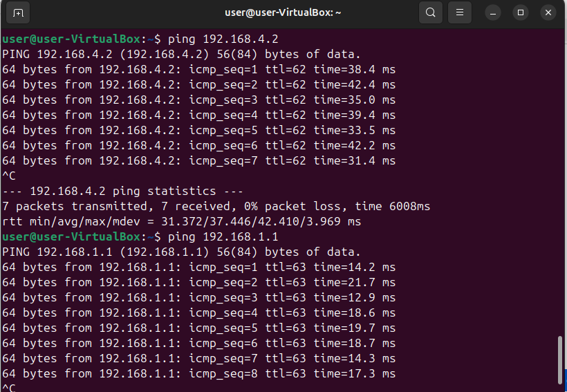Open a new terminal tab
The width and height of the screenshot is (567, 392).
pyautogui.click(x=18, y=12)
